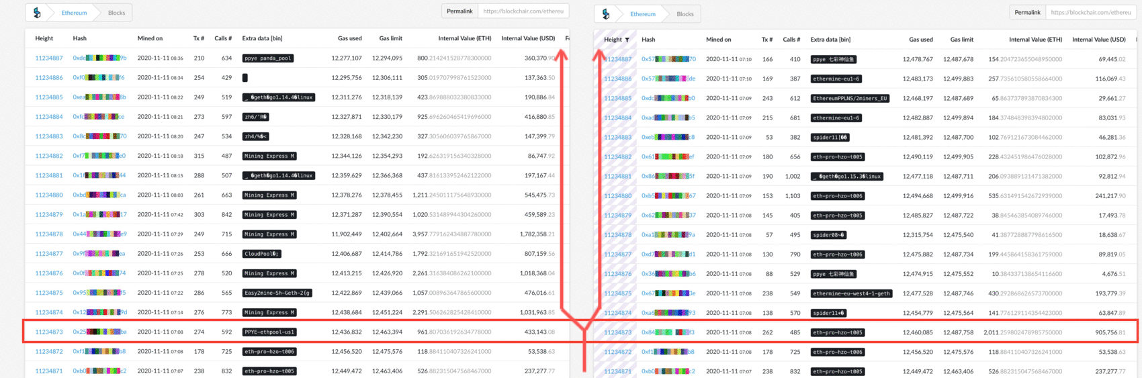The height and width of the screenshot is (378, 1142).
Task: Open block 11234885 in the left panel
Action: click(49, 97)
